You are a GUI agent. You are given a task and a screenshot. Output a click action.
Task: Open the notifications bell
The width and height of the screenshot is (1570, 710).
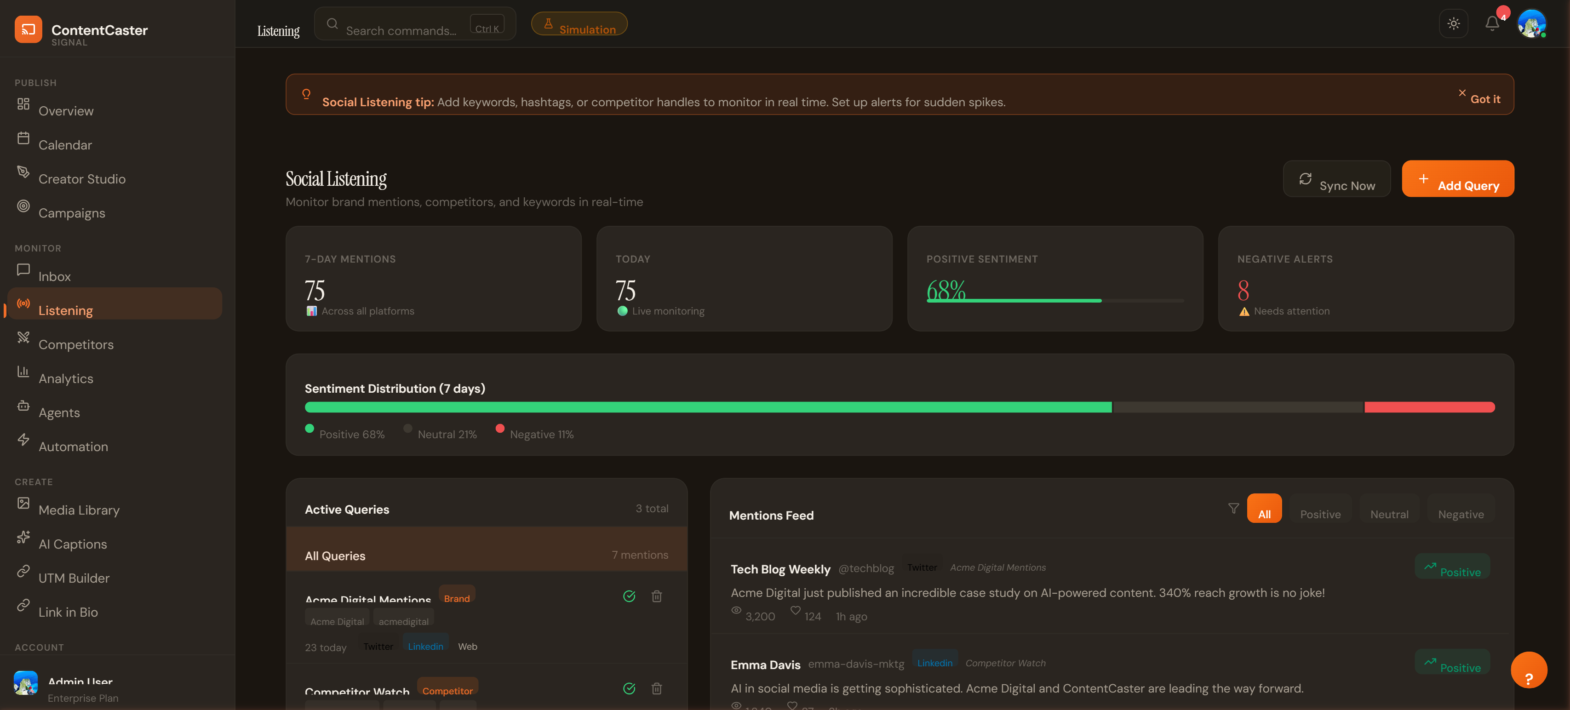1492,24
